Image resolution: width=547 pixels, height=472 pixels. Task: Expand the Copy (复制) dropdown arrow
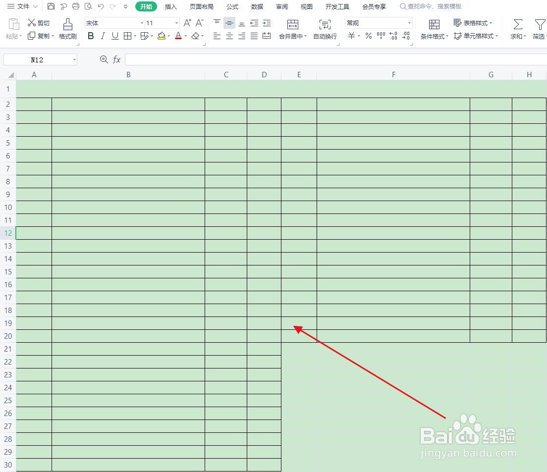click(53, 36)
